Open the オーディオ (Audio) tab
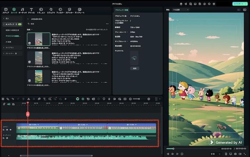Screen dimensions: 250x157 tap(22, 11)
